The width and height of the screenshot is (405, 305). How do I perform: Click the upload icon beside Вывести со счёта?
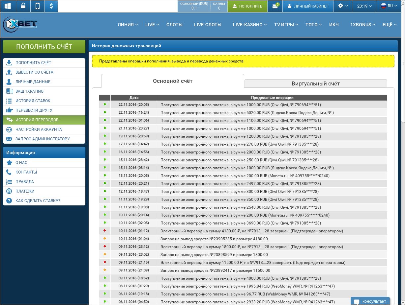click(x=9, y=72)
